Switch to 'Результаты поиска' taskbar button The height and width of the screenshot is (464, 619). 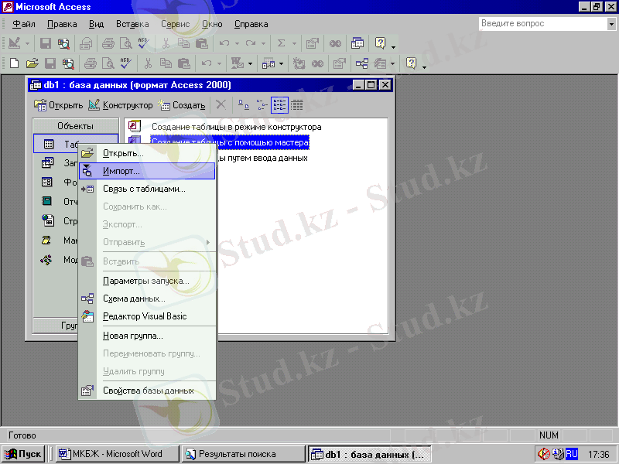(x=243, y=454)
